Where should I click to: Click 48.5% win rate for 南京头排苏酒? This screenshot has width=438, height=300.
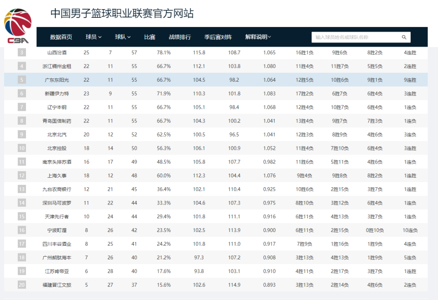(x=164, y=162)
